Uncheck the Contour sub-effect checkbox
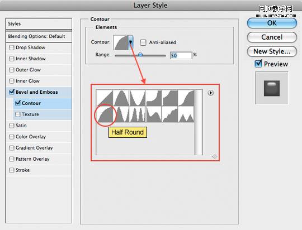 point(18,103)
